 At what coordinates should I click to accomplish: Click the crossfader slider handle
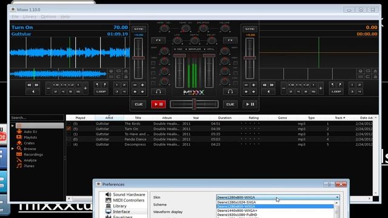[x=195, y=104]
